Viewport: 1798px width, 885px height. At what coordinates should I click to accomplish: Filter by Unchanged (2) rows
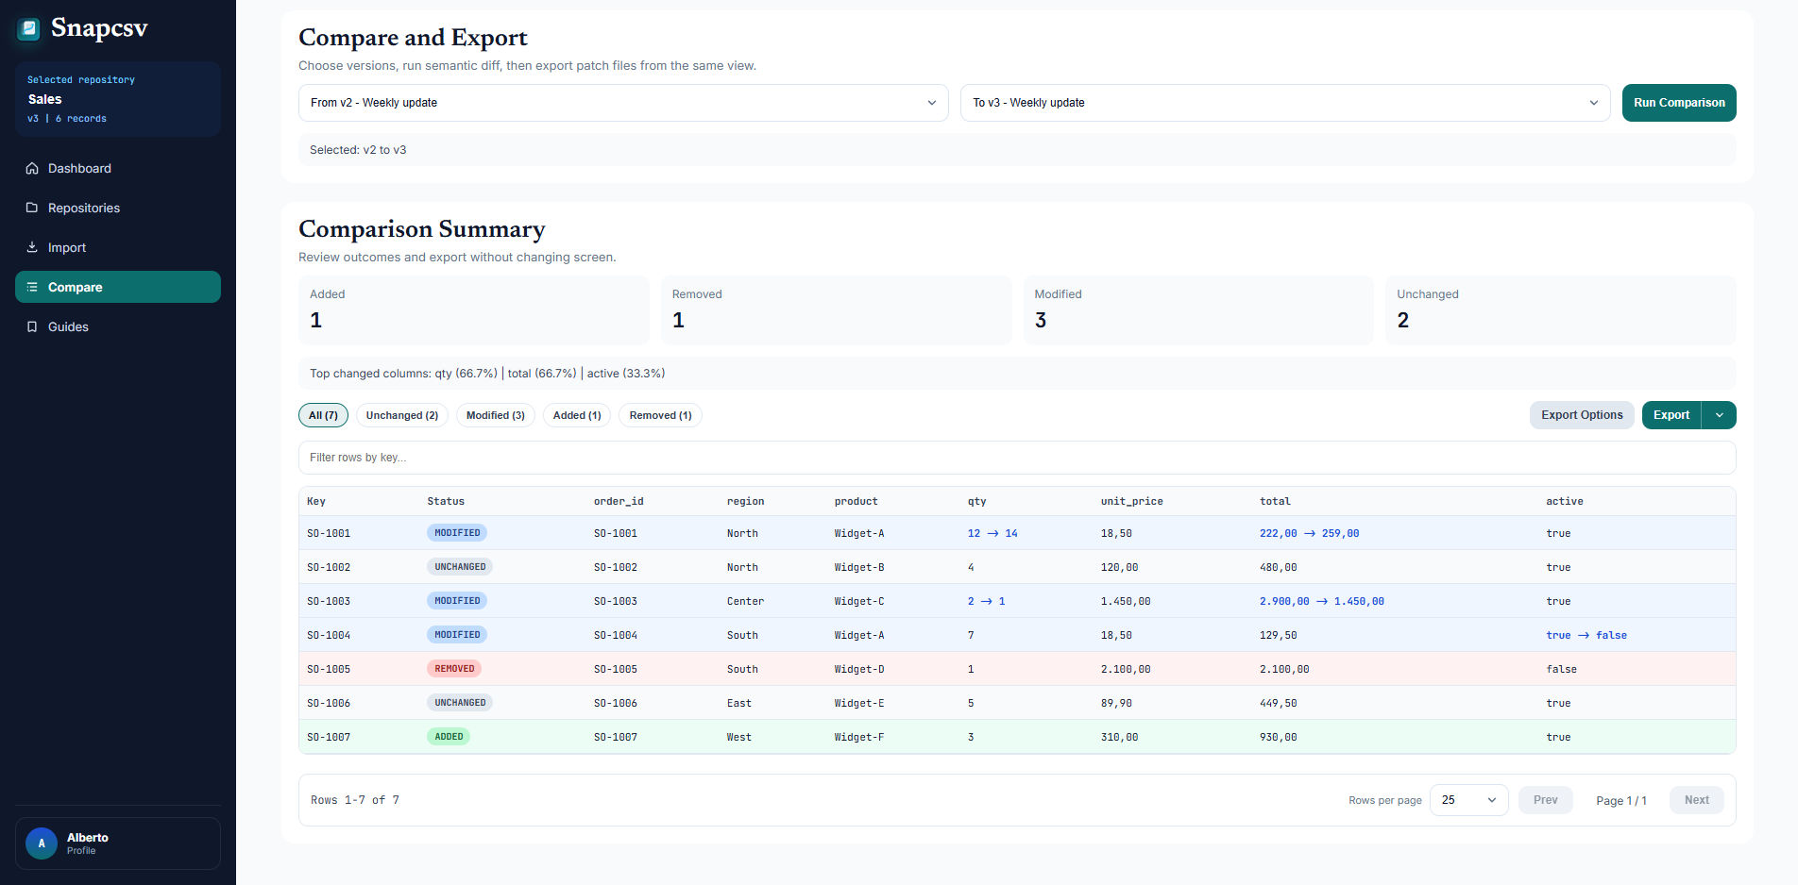[x=402, y=415]
